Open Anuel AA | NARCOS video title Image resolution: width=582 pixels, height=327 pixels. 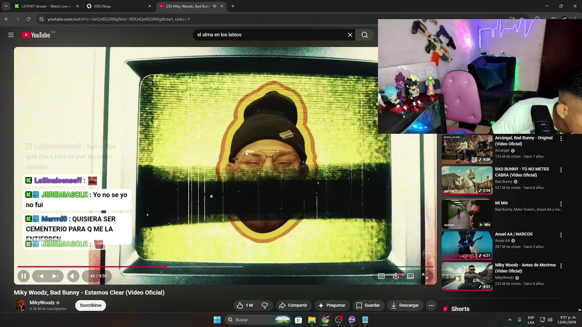[x=514, y=234]
